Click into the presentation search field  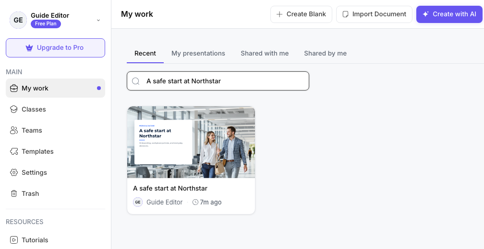tap(218, 81)
